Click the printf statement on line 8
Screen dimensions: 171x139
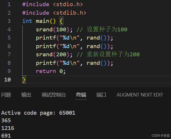point(74,63)
